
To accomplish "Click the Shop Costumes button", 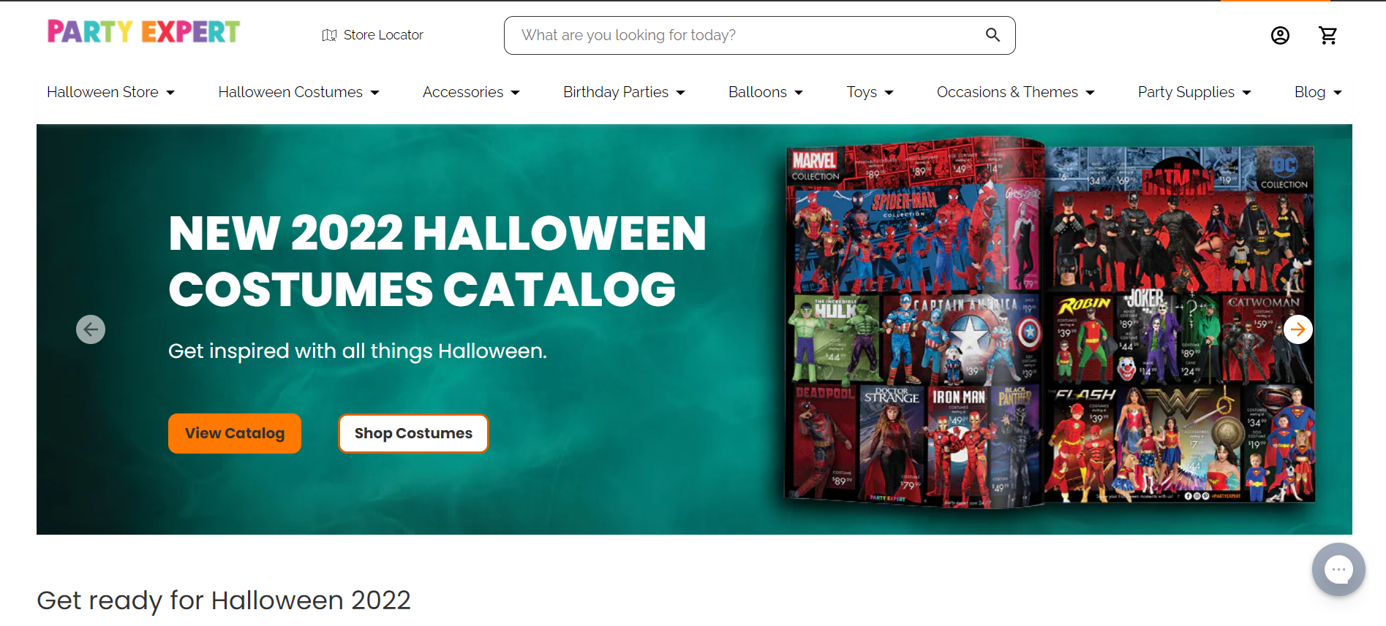I will click(413, 433).
